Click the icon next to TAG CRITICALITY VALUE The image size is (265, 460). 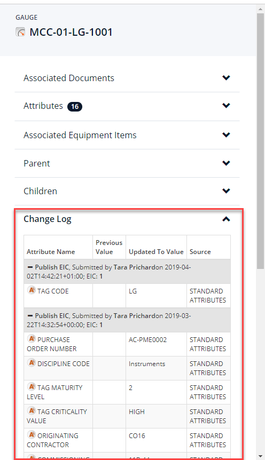point(32,411)
